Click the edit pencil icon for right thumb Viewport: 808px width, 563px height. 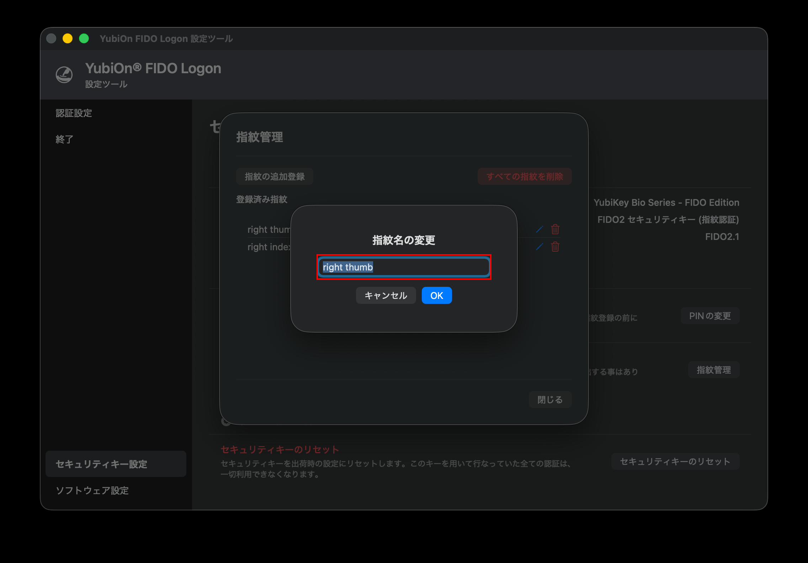tap(539, 229)
